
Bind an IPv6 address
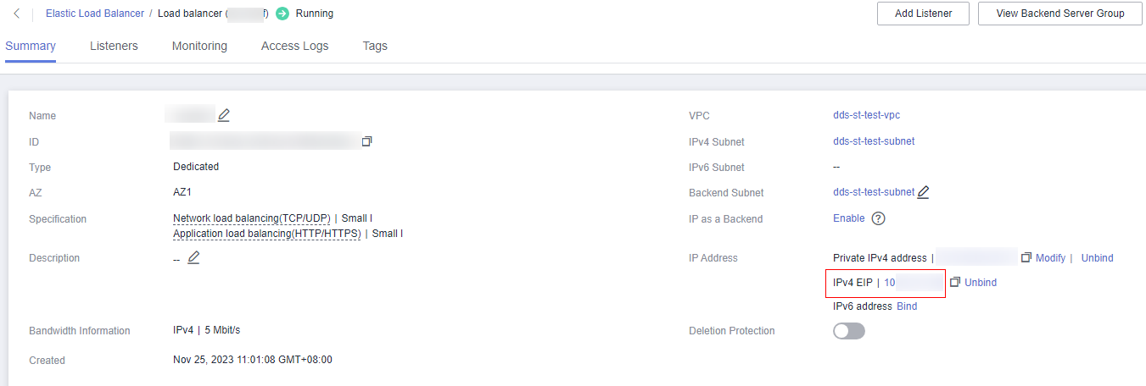coord(907,306)
